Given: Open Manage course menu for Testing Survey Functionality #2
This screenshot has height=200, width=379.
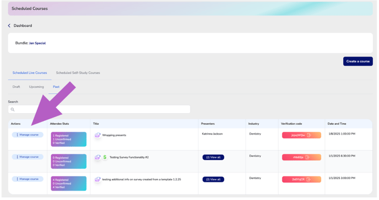Looking at the screenshot, I should [28, 157].
